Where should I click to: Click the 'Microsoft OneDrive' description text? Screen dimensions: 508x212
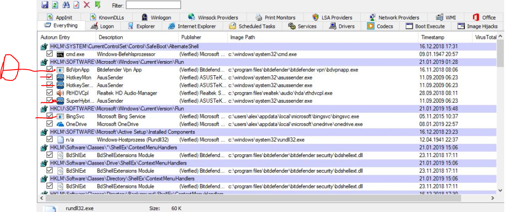coord(118,124)
